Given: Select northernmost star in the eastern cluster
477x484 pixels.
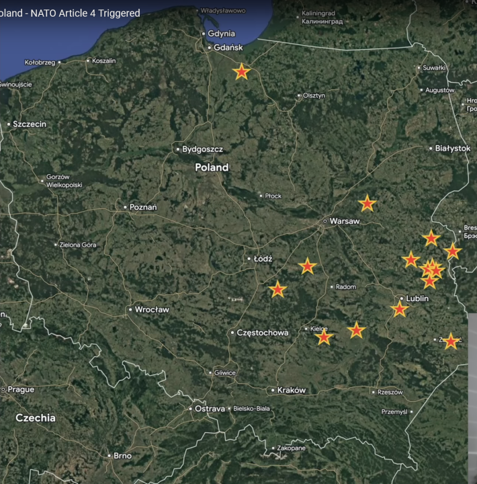Looking at the screenshot, I should pos(431,238).
